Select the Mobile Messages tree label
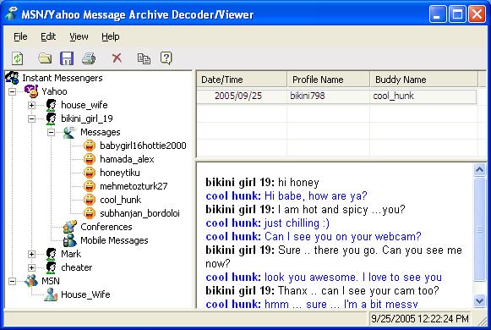Viewport: 491px width, 330px height. pyautogui.click(x=114, y=240)
